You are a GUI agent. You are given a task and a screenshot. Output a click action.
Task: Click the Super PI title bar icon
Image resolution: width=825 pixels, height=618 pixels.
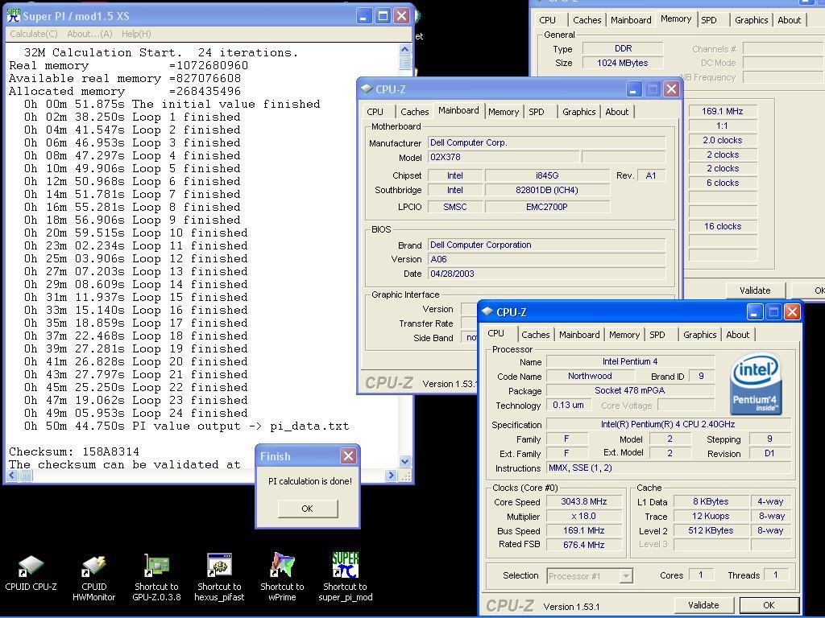click(x=14, y=16)
